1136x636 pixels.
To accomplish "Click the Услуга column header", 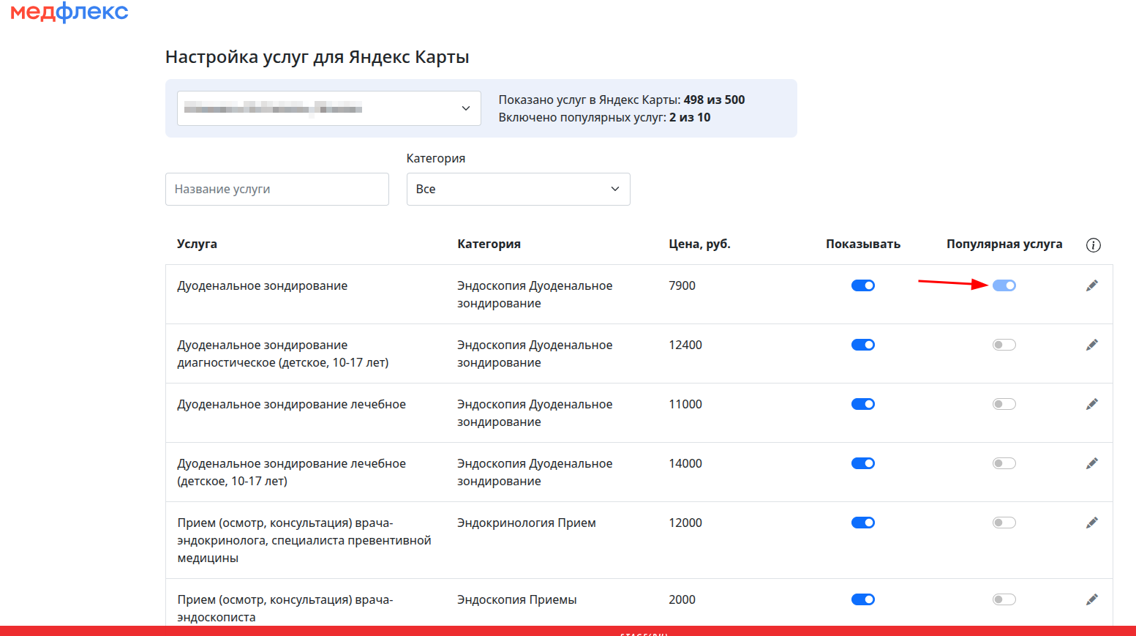I will point(197,244).
